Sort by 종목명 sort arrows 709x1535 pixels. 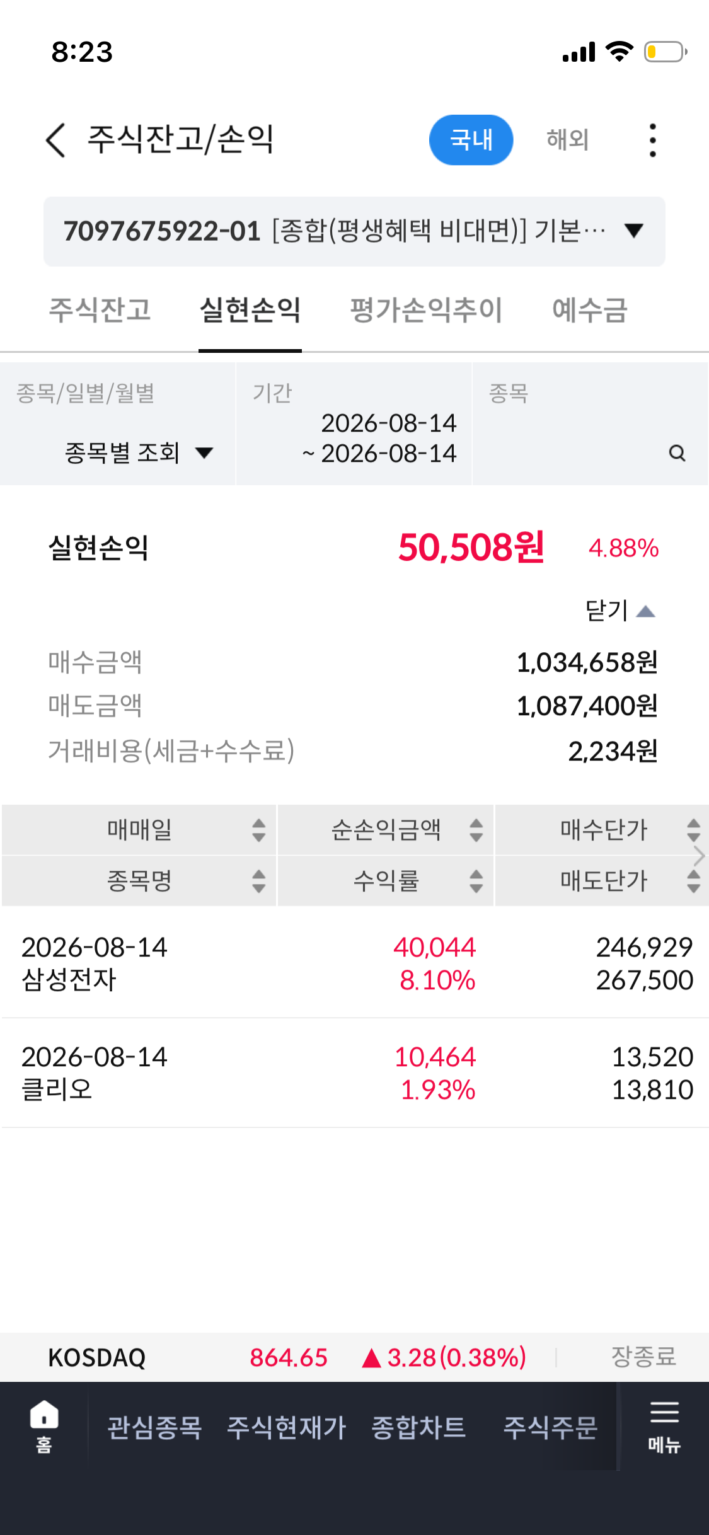click(258, 881)
